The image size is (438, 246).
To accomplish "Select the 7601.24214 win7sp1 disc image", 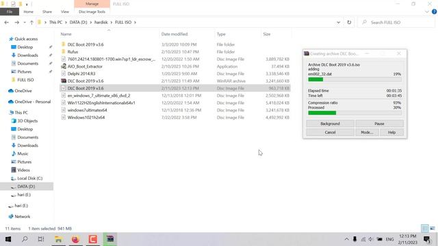I will point(111,59).
